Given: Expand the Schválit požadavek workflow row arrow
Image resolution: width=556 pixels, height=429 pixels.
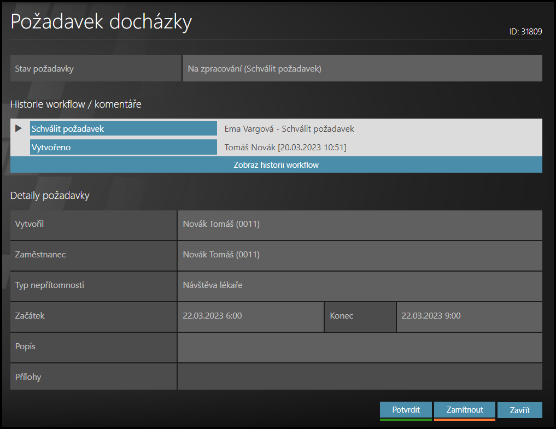Looking at the screenshot, I should (x=19, y=128).
